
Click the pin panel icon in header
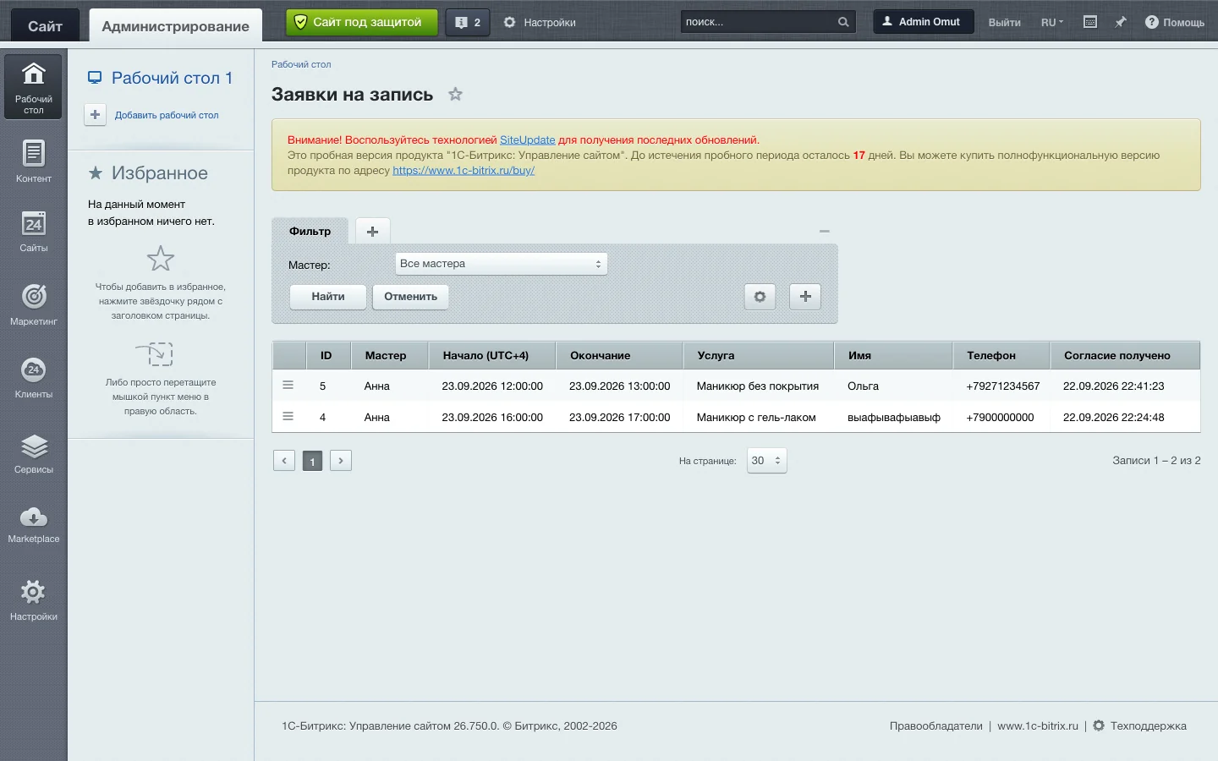(x=1120, y=22)
